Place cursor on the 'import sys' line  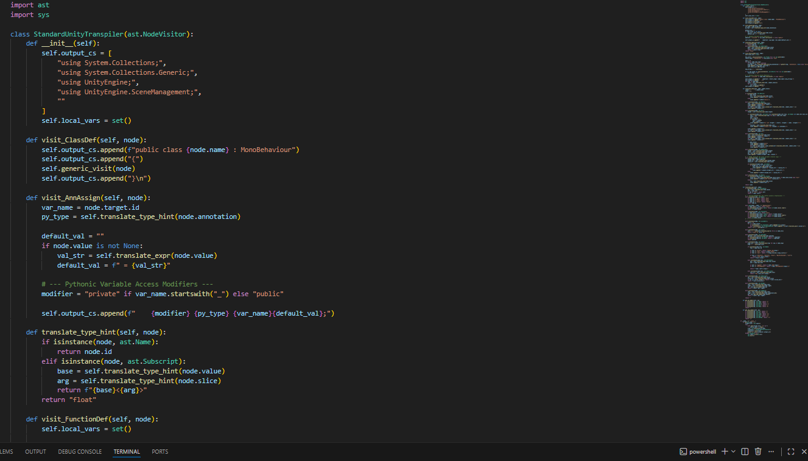coord(30,15)
